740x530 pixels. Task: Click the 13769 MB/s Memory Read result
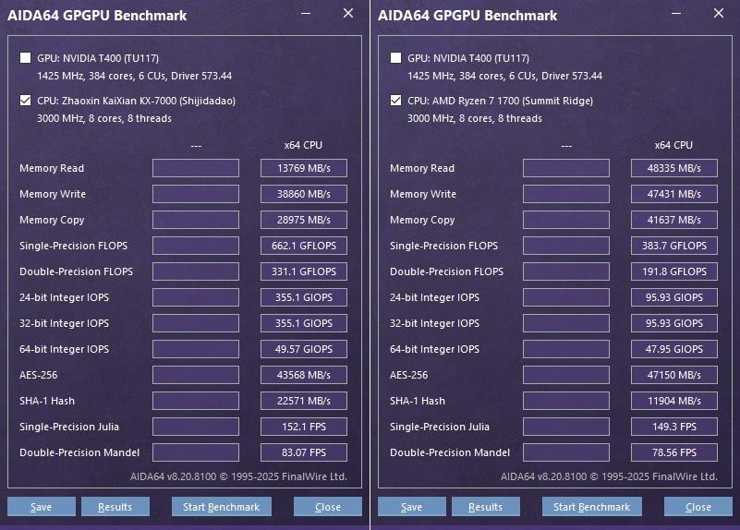[x=304, y=168]
